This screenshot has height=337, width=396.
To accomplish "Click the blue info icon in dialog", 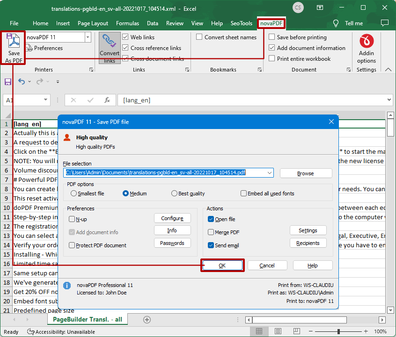I will (x=67, y=286).
